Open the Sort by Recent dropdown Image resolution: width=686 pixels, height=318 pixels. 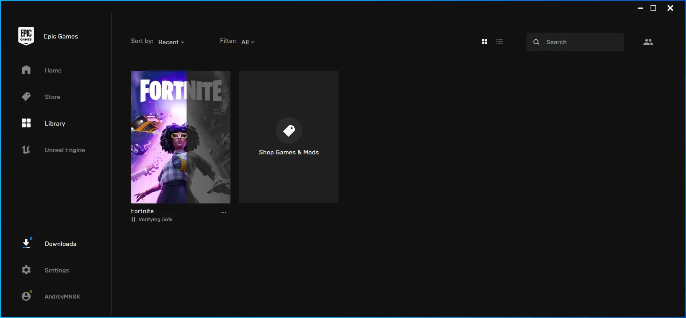[171, 42]
